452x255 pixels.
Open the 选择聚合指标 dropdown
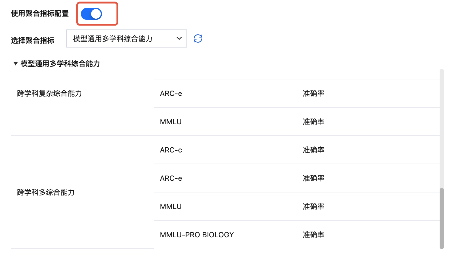127,38
